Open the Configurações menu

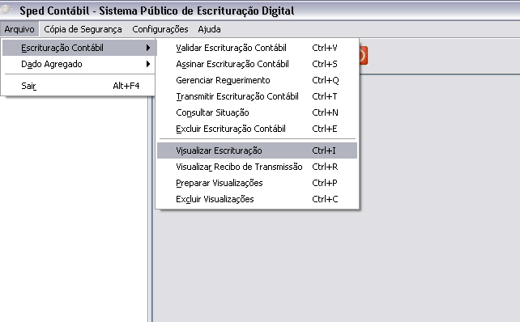coord(160,29)
